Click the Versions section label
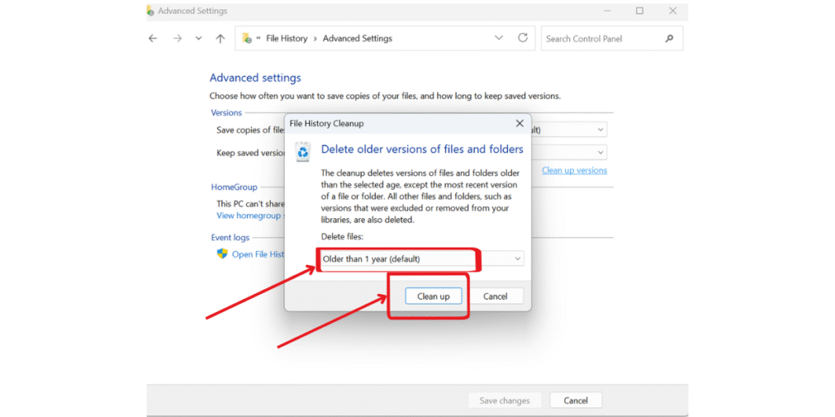The image size is (835, 417). click(x=227, y=112)
